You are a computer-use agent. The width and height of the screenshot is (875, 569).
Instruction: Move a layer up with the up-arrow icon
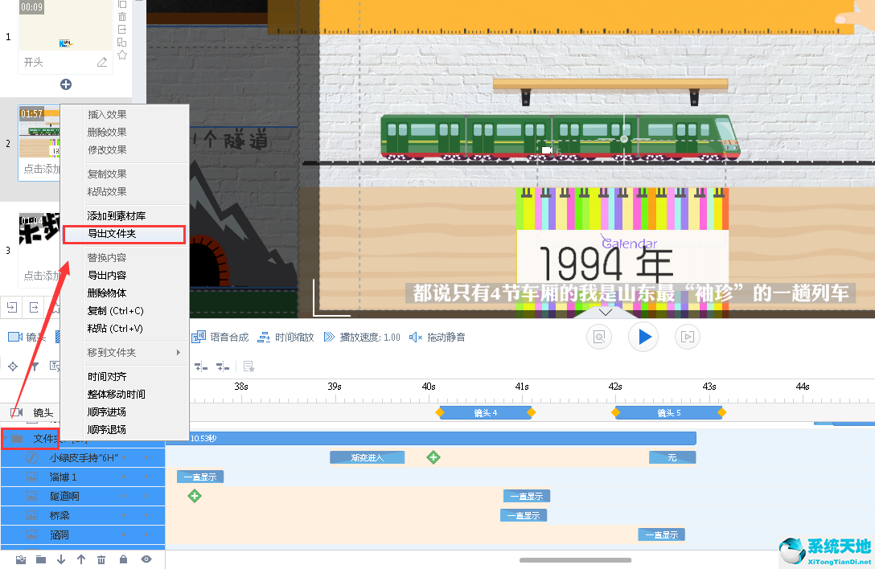80,559
